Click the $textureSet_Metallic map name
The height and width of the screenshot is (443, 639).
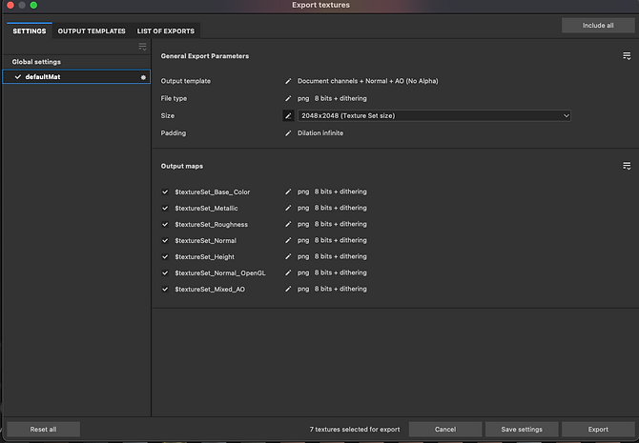[206, 209]
